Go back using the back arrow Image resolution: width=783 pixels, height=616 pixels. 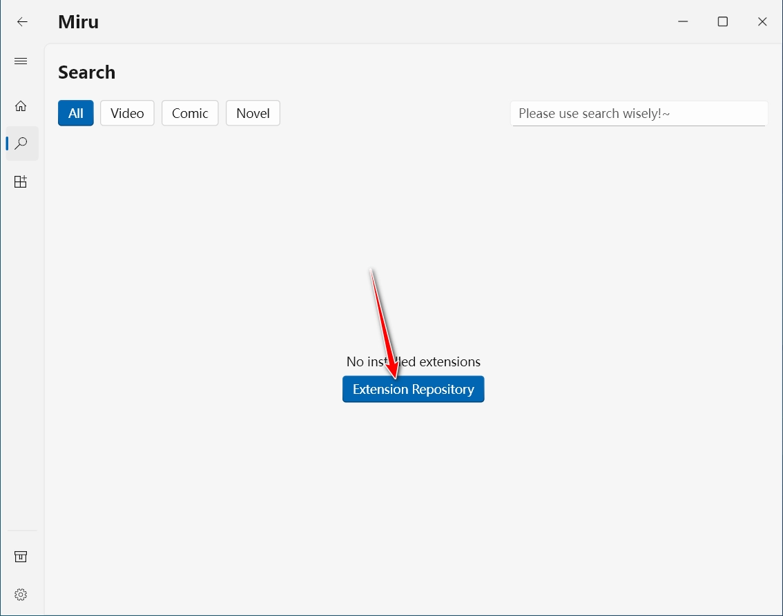click(x=22, y=22)
